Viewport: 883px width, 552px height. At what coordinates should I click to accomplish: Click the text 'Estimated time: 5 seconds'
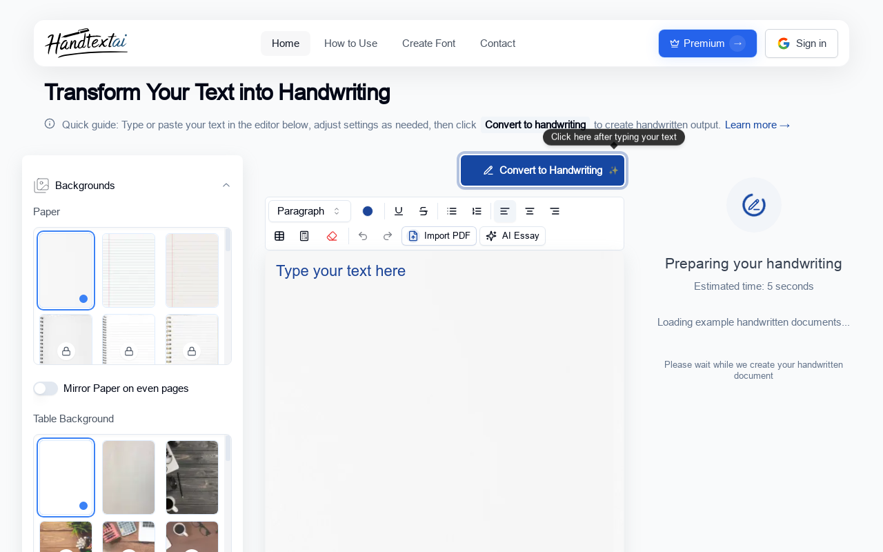click(x=754, y=286)
